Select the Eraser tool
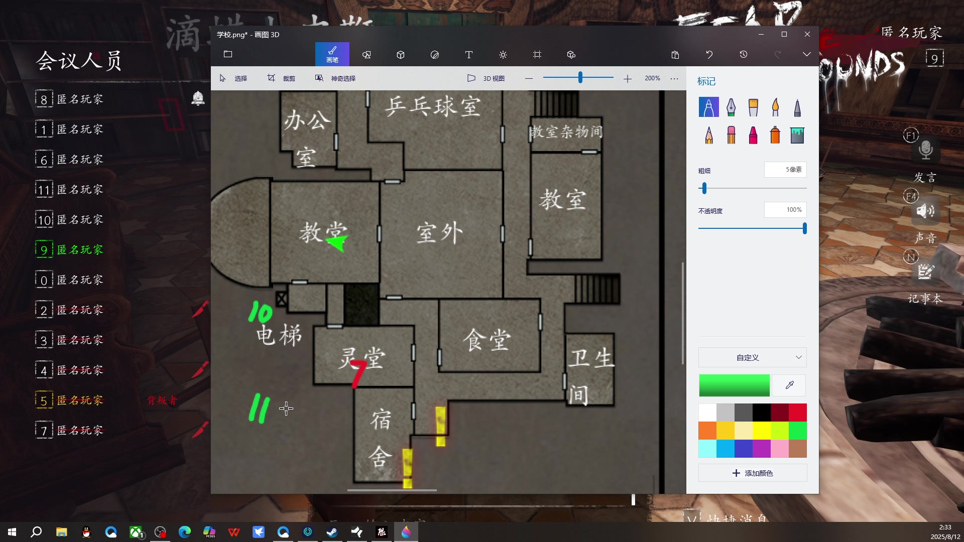 [x=731, y=135]
